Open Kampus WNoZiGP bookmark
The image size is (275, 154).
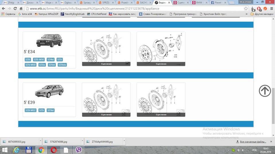(46, 14)
